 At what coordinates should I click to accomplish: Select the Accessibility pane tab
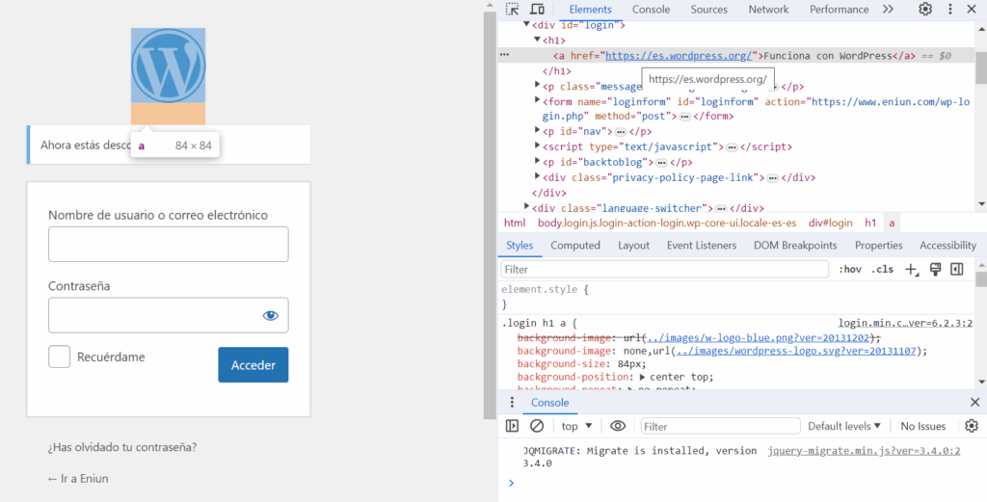tap(948, 246)
